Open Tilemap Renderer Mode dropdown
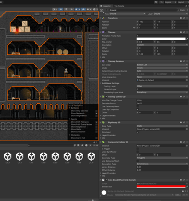Image resolution: width=189 pixels, height=201 pixels. tap(162, 68)
